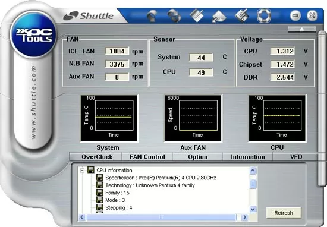327x227 pixels.
Task: Click the N.B FAN label
Action: [x=81, y=64]
